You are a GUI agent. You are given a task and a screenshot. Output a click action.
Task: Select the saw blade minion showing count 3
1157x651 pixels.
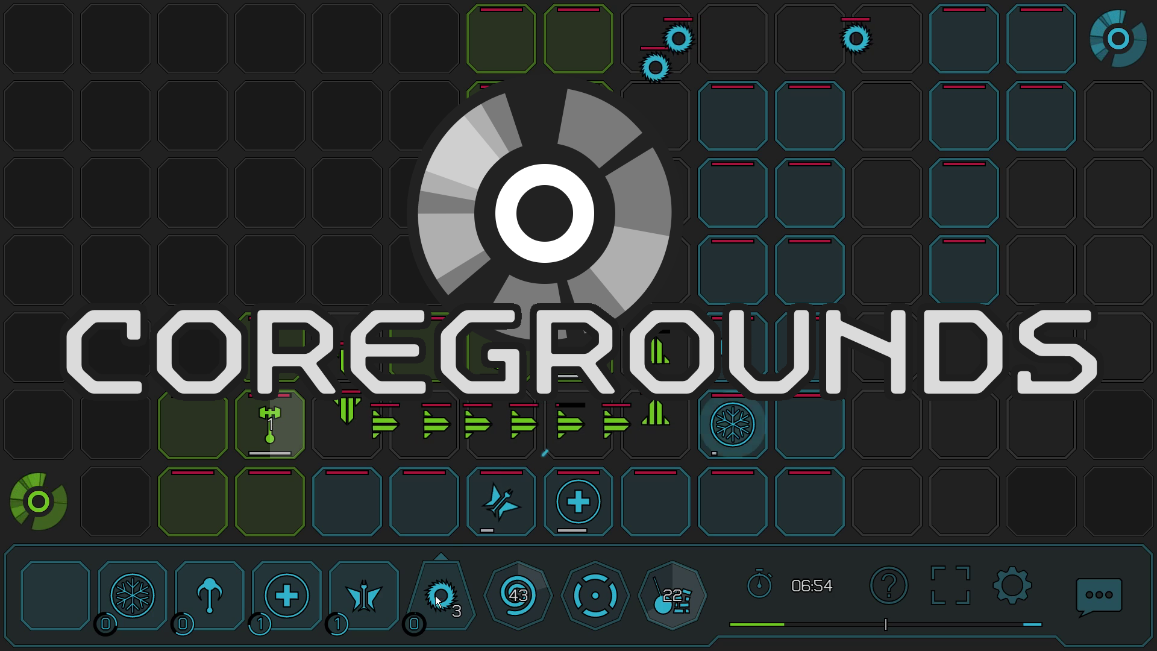[442, 596]
